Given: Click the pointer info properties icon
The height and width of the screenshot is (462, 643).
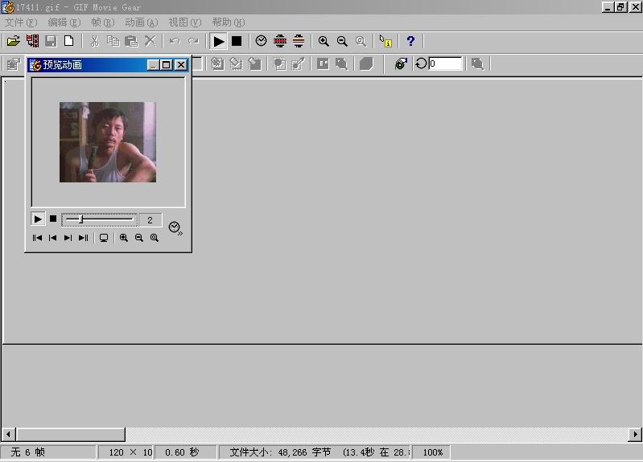Looking at the screenshot, I should [385, 41].
